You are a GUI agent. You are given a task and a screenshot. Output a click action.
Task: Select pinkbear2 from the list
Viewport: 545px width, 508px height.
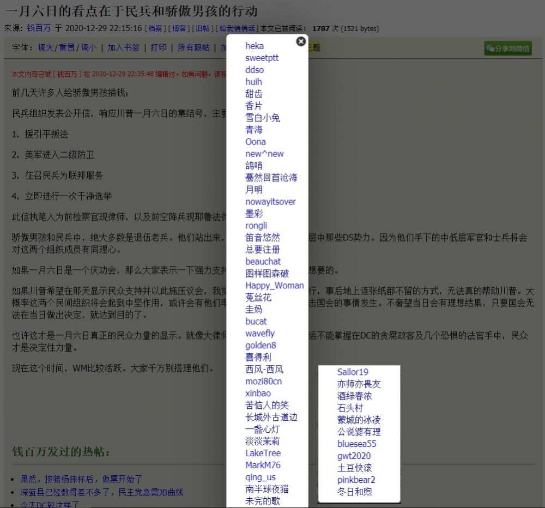356,480
